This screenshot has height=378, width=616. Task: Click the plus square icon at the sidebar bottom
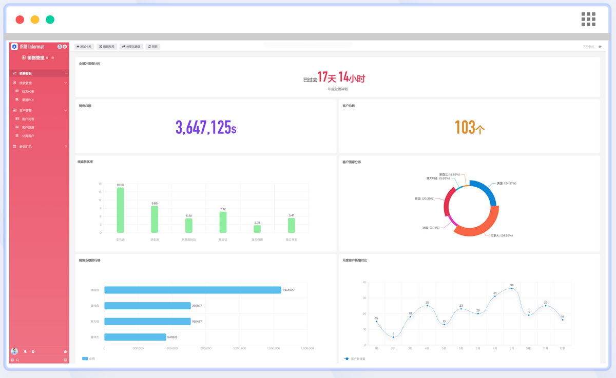[12, 360]
